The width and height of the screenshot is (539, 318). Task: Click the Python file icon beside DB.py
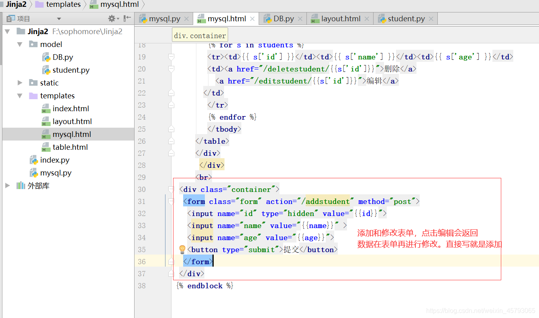(44, 57)
